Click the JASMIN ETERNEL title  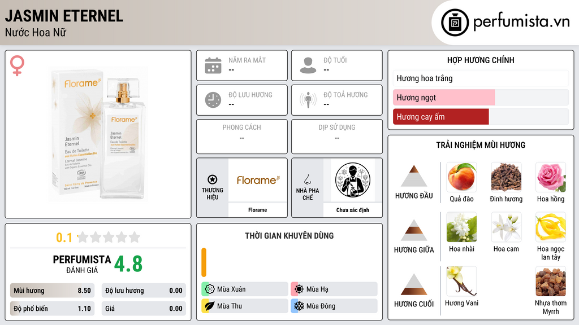(x=64, y=16)
